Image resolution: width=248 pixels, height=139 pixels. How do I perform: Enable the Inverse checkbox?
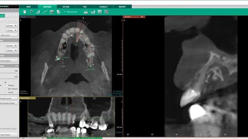tap(7, 92)
